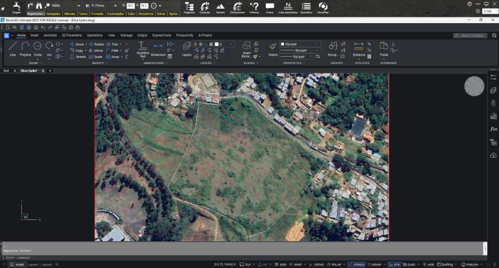The height and width of the screenshot is (268, 499).
Task: Open the Tubos tab
Action: [83, 12]
